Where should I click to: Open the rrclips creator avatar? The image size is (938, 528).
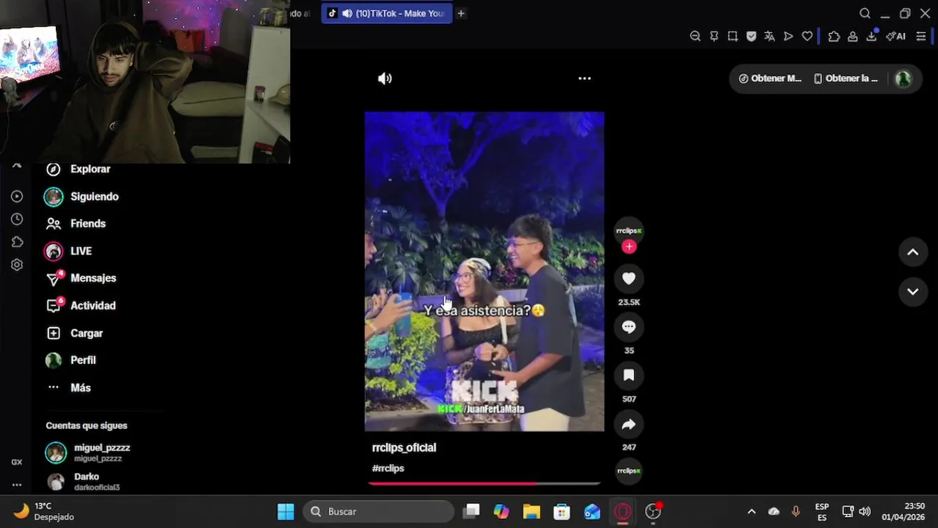tap(629, 230)
